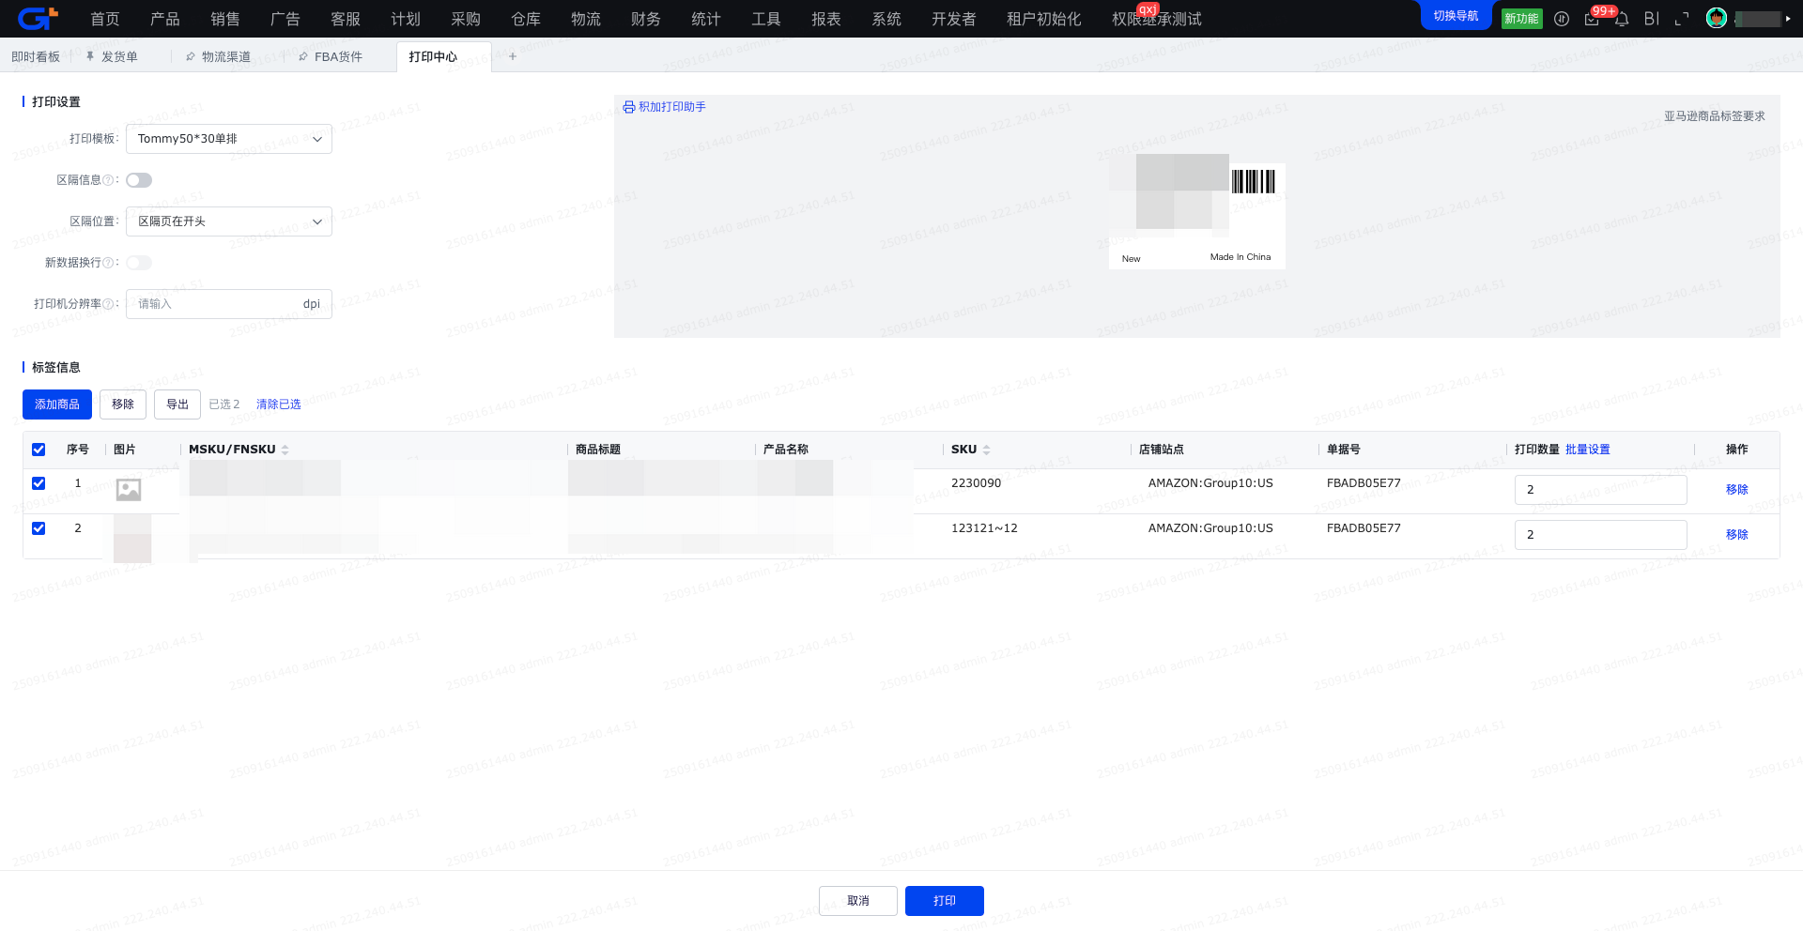The width and height of the screenshot is (1803, 931).
Task: Open the 产品 menu
Action: tap(165, 19)
